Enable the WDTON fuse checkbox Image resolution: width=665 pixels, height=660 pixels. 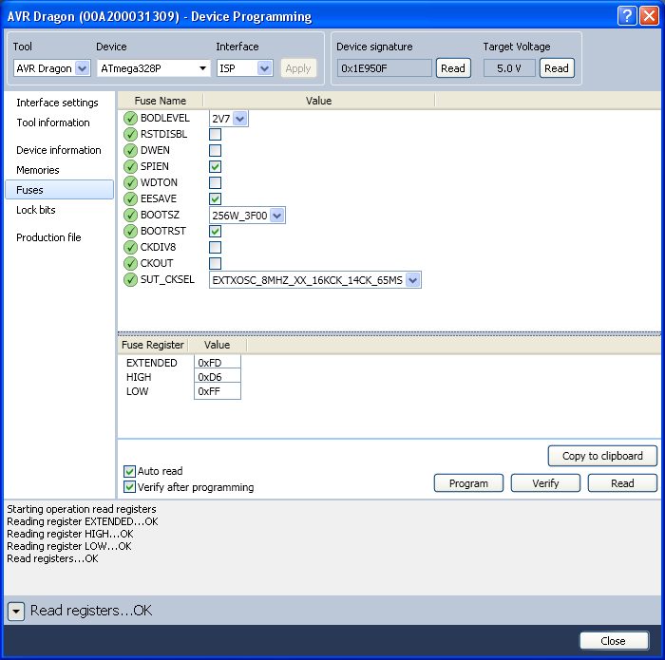[x=215, y=182]
